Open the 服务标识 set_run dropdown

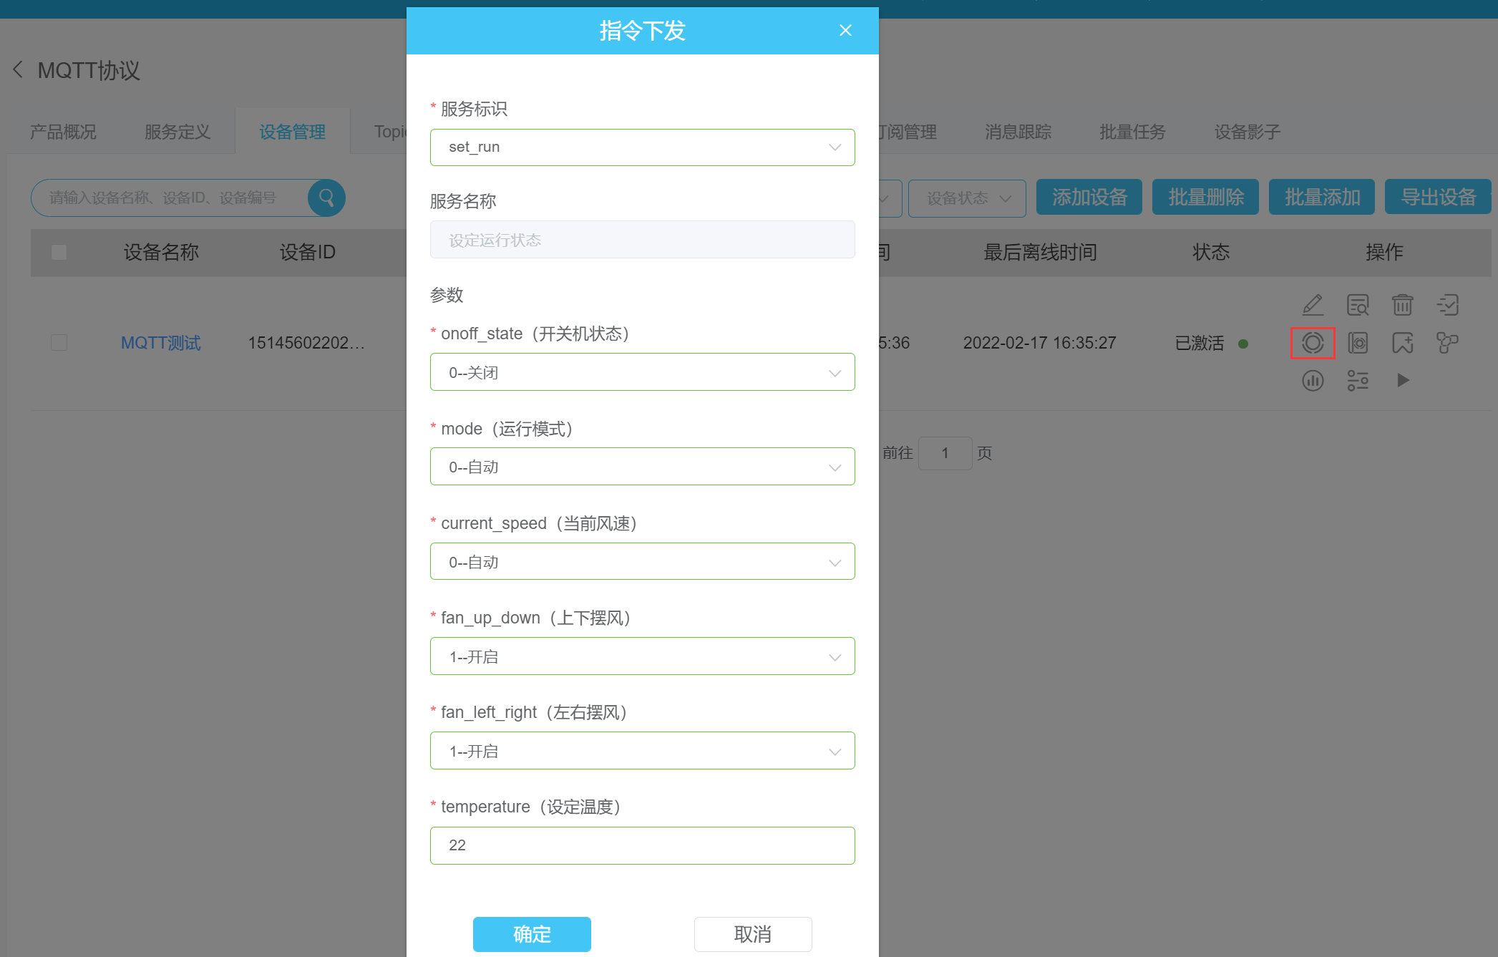click(642, 147)
